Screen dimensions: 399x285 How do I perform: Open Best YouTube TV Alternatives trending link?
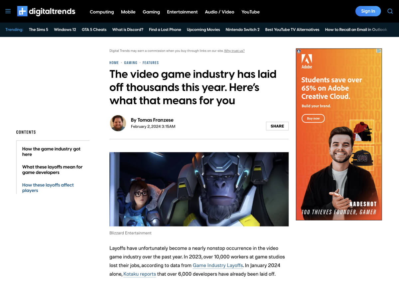tap(292, 30)
